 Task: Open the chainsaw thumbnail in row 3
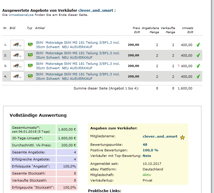pos(17,66)
